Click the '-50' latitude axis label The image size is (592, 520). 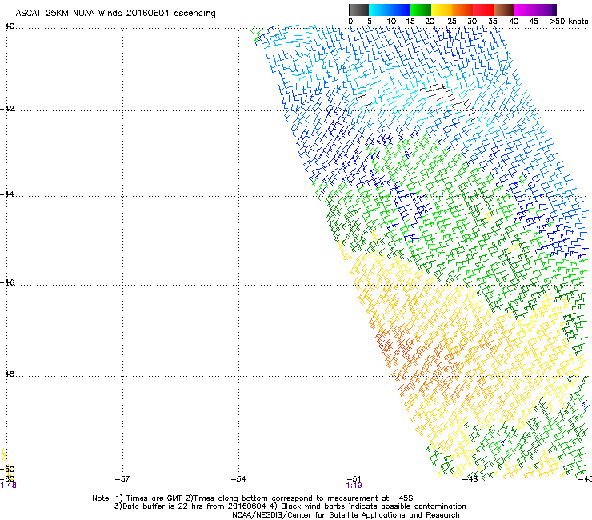pyautogui.click(x=7, y=469)
